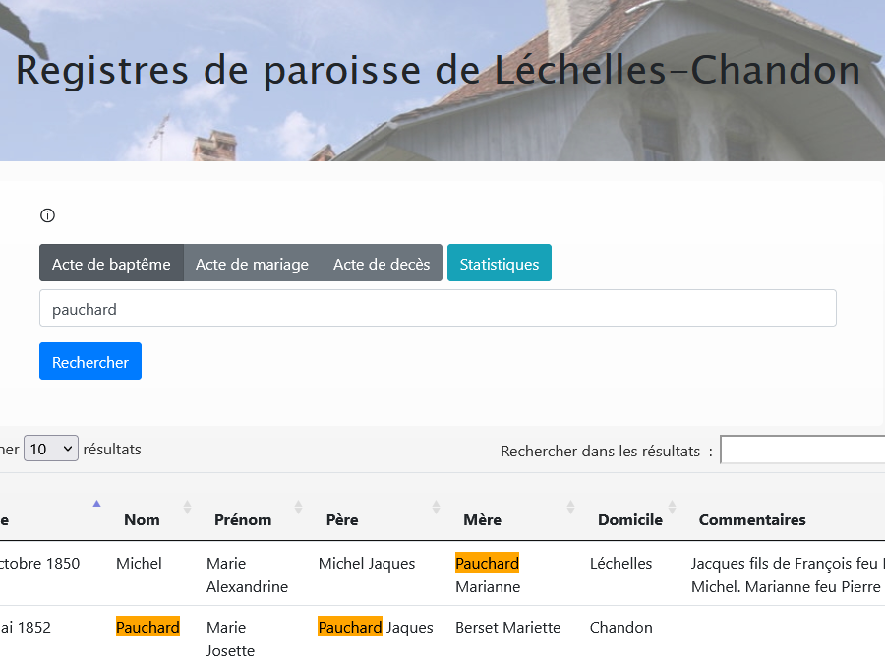Click the sort arrows beside Mère header
This screenshot has height=664, width=885.
click(x=570, y=508)
